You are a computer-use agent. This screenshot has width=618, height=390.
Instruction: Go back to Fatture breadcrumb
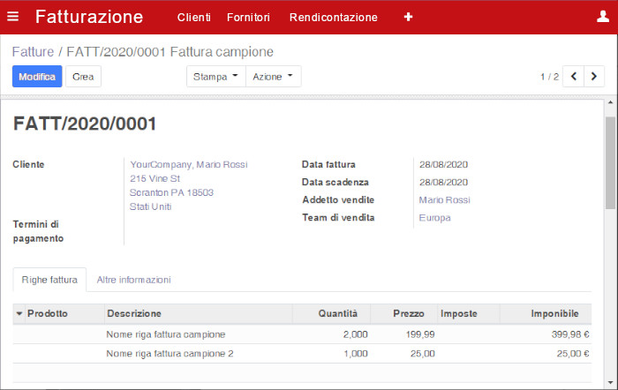click(34, 51)
